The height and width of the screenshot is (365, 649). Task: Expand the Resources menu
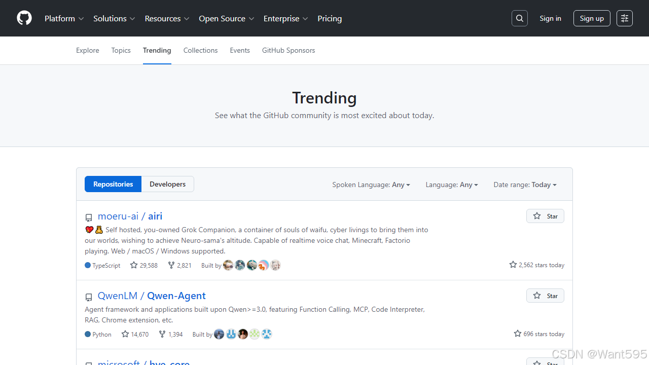167,18
